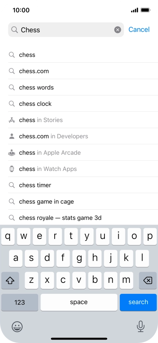Tap the Chess search input field
The height and width of the screenshot is (343, 158).
(66, 30)
